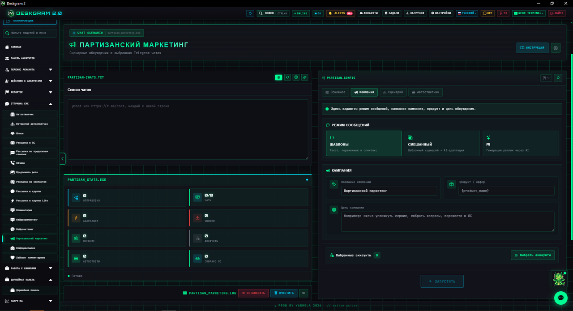Switch to the Основное tab
Image resolution: width=573 pixels, height=311 pixels.
pyautogui.click(x=335, y=92)
